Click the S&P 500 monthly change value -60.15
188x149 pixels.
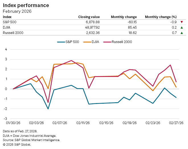click(131, 22)
